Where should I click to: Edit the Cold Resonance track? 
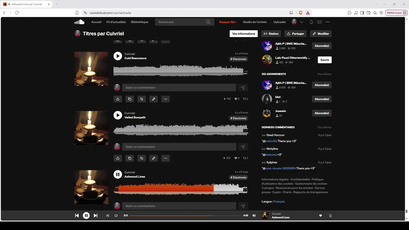[154, 99]
